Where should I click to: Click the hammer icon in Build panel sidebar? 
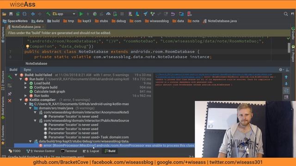point(10,77)
